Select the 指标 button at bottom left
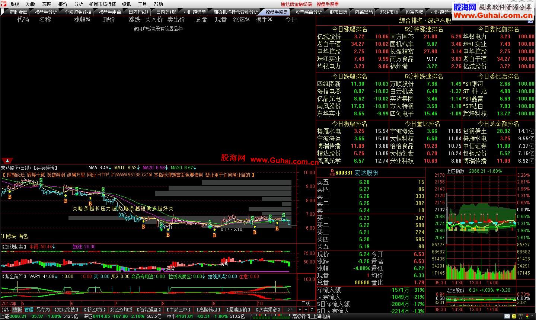 (x=6, y=310)
